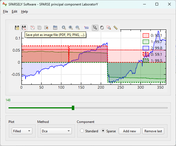Open the Method Dca dropdown
This screenshot has height=146, width=176.
(x=56, y=131)
